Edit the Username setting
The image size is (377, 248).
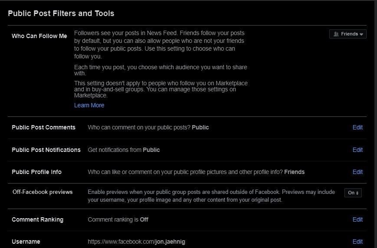pyautogui.click(x=357, y=242)
